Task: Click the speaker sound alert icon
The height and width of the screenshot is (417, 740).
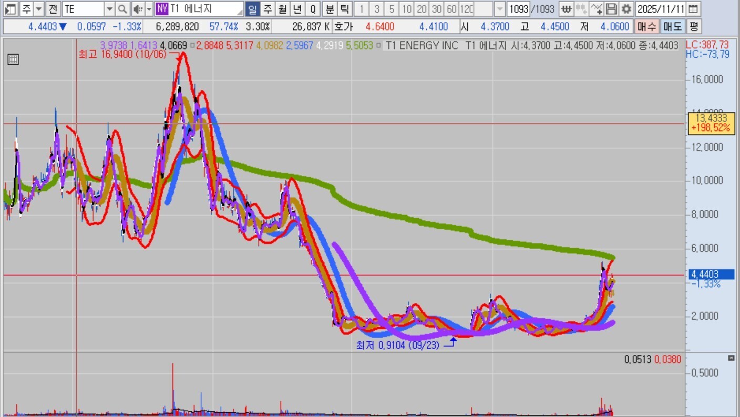Action: 137,9
